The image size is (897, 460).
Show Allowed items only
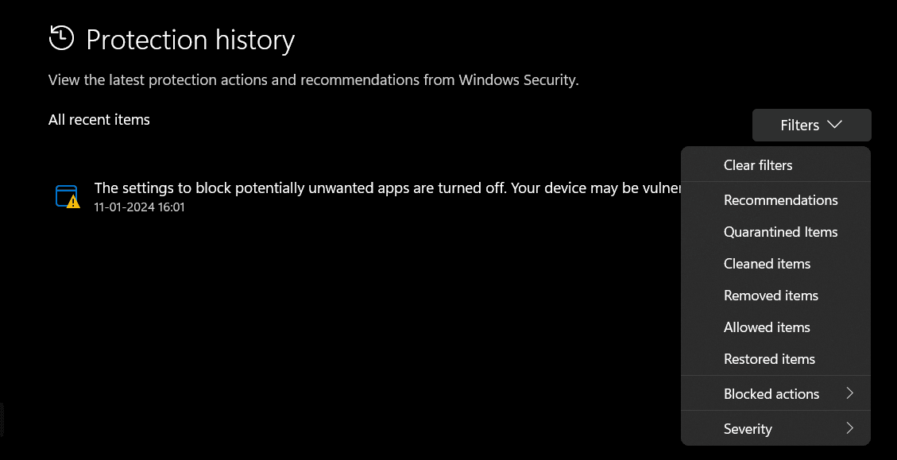(767, 327)
